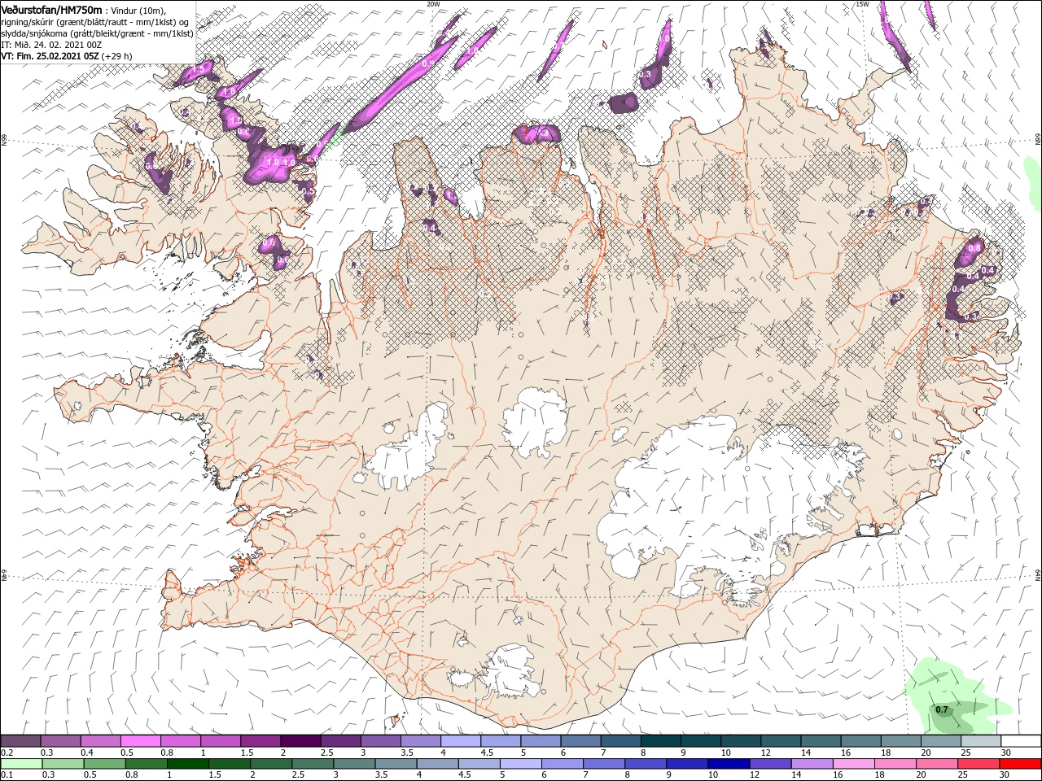
Task: Click the 20W longitude label
Action: 433,4
